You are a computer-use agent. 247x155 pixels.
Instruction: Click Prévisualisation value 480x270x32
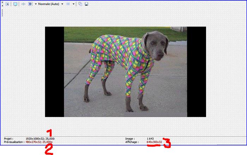click(33, 142)
